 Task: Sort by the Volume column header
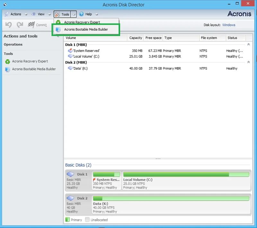(95, 38)
